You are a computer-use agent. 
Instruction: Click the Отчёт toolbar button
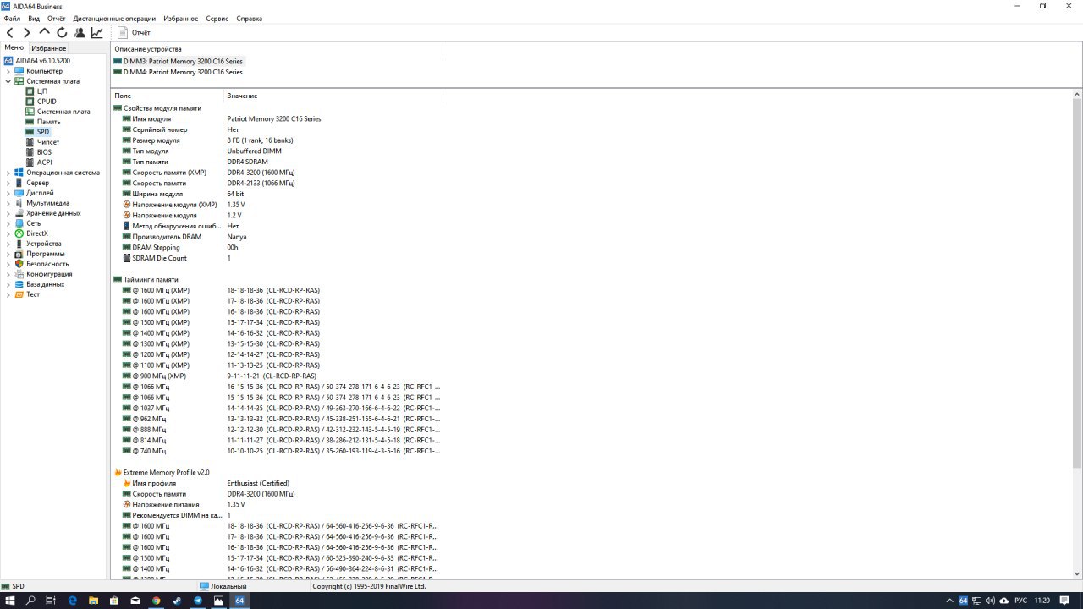[x=134, y=33]
